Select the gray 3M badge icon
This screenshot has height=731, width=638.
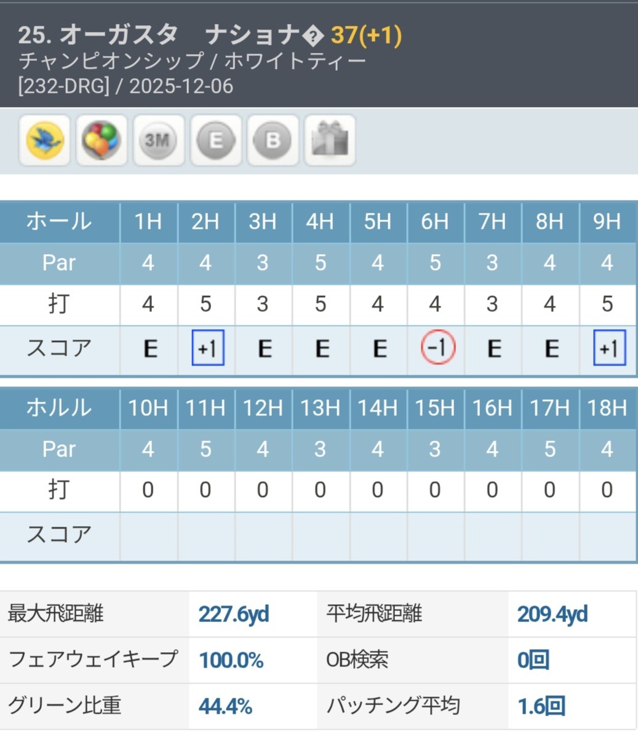[159, 140]
